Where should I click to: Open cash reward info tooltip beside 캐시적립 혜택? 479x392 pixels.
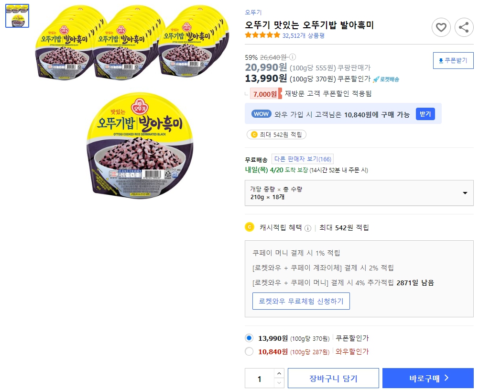point(308,227)
